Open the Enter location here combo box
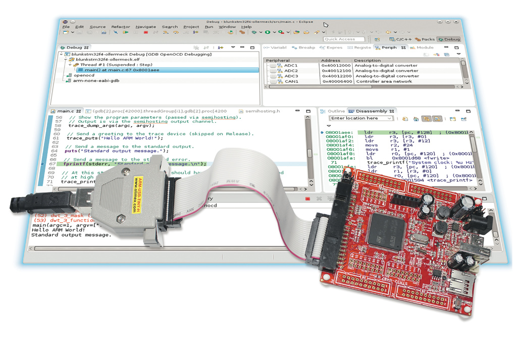 pyautogui.click(x=361, y=118)
